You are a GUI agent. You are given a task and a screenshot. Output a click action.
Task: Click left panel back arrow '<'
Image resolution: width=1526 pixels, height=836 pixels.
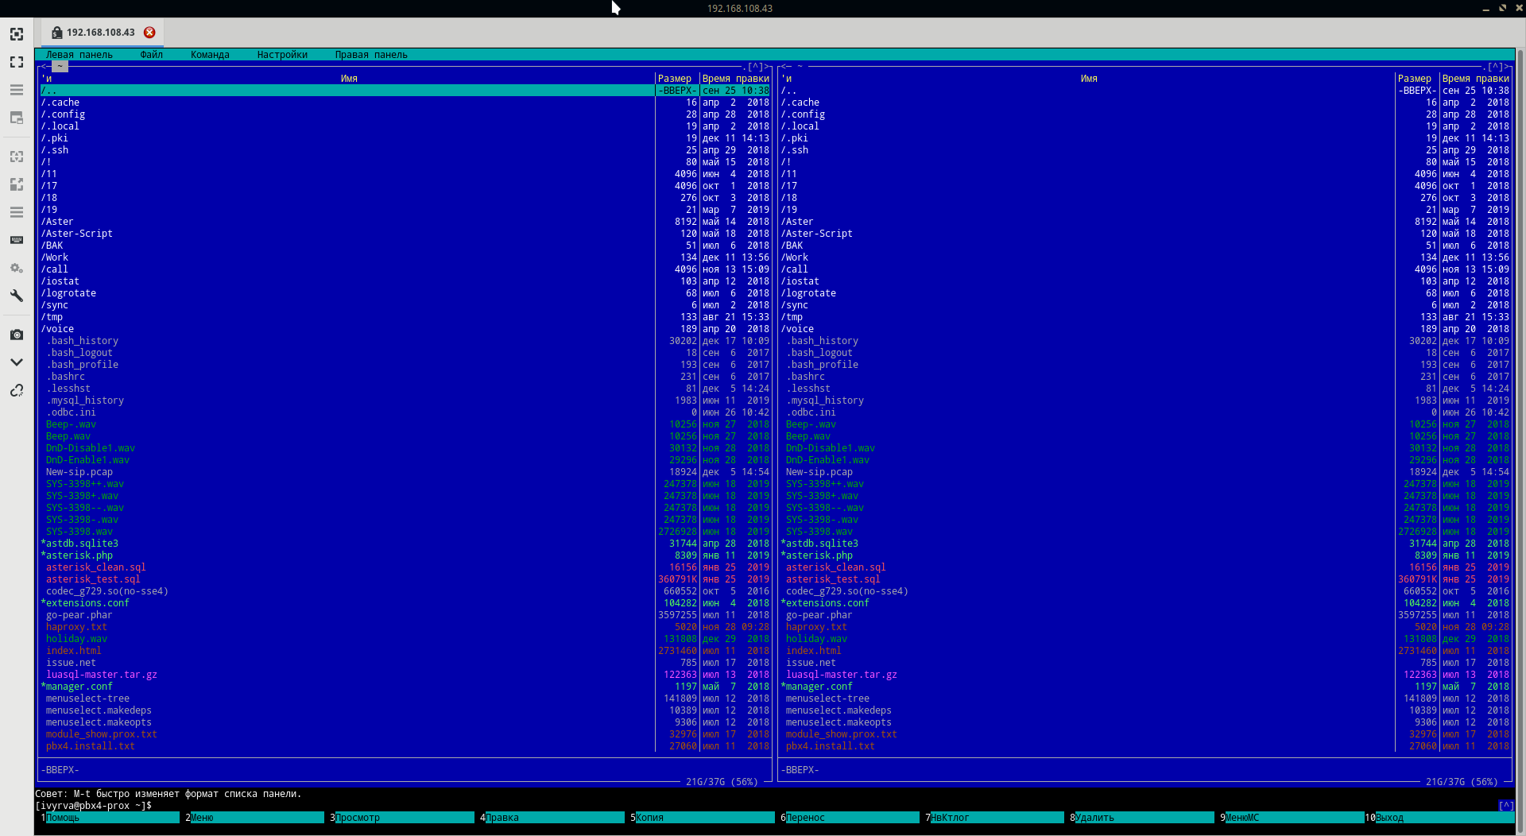(44, 67)
